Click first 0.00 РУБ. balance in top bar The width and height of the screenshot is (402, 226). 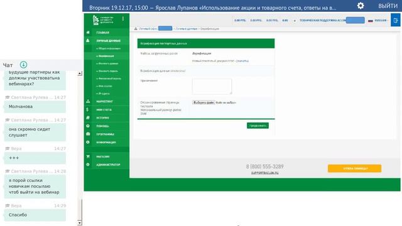click(240, 20)
